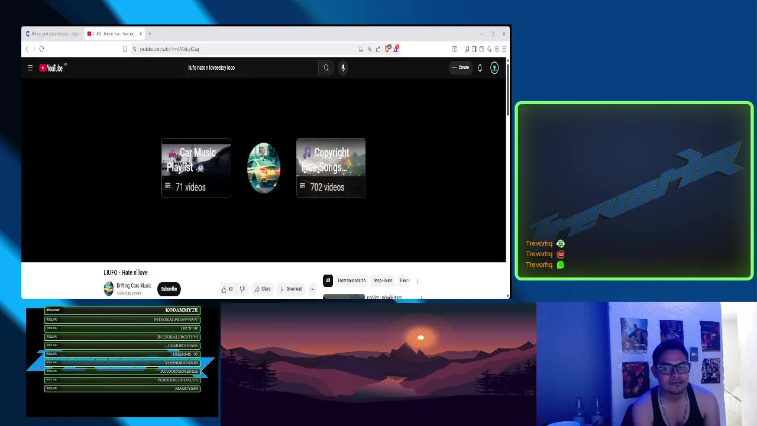Select the LIUFO Hate n' love tab
Image resolution: width=757 pixels, height=426 pixels.
(x=114, y=34)
